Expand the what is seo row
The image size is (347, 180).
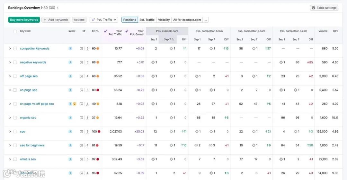[10, 159]
